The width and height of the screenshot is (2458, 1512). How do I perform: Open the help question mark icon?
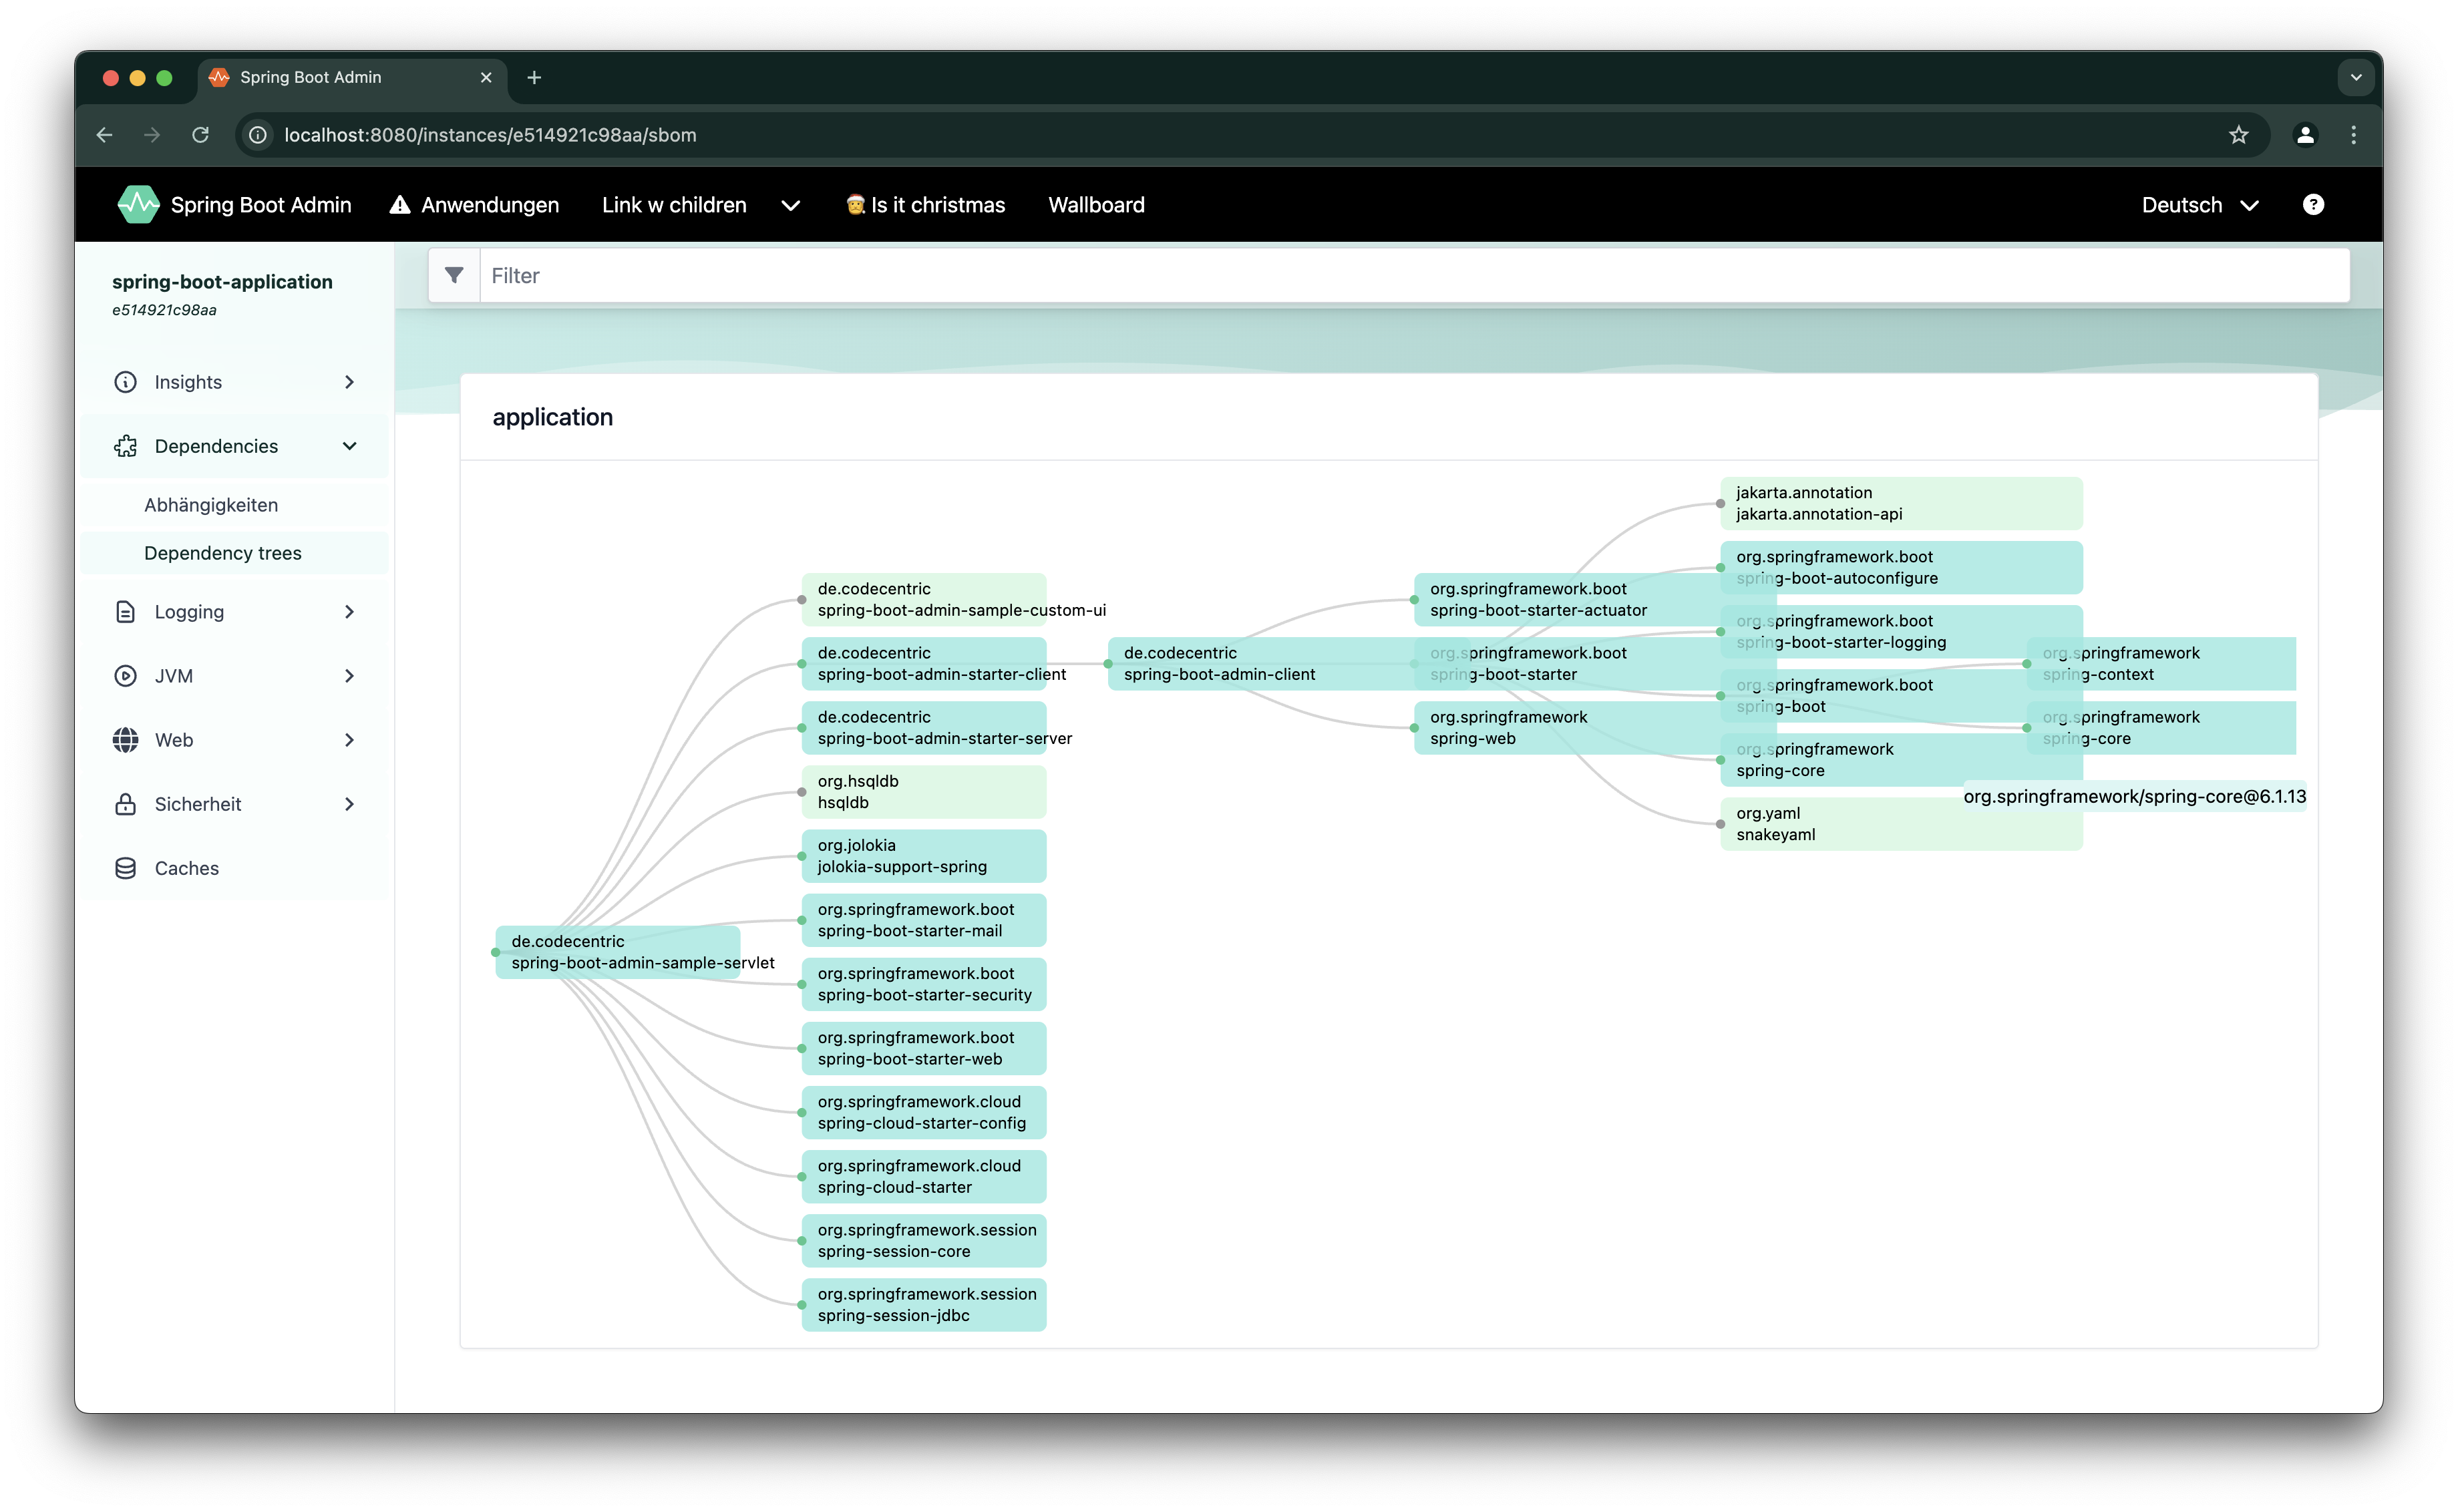point(2313,204)
